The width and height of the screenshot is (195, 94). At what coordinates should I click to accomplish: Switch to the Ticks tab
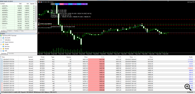coord(22,31)
